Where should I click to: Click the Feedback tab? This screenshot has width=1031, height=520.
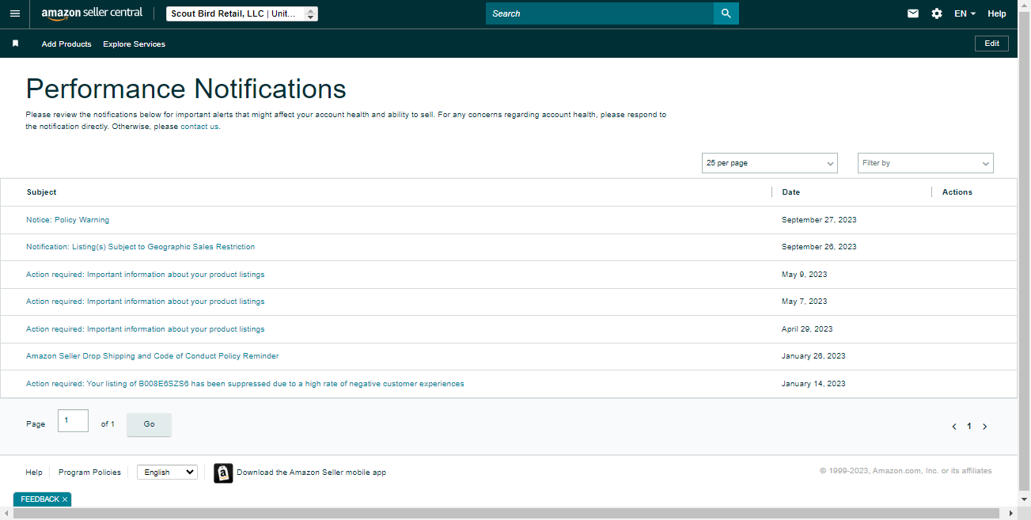coord(40,499)
